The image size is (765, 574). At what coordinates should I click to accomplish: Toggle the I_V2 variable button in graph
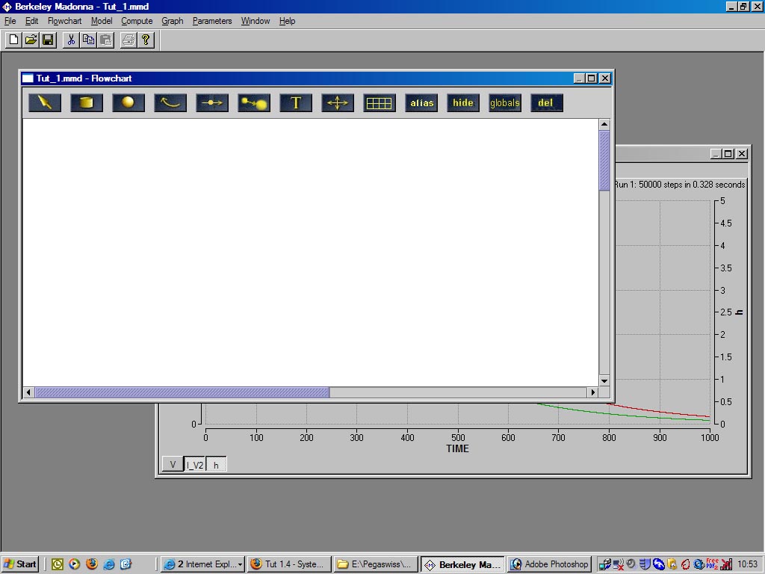tap(195, 464)
